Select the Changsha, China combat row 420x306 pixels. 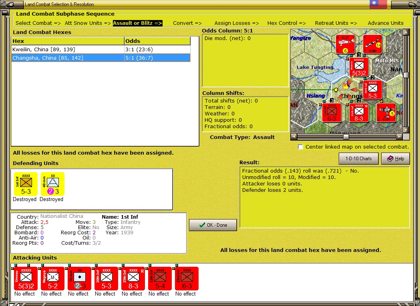(x=101, y=58)
